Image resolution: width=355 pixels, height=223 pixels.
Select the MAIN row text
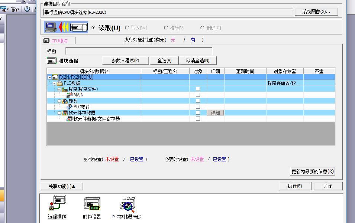pyautogui.click(x=78, y=95)
